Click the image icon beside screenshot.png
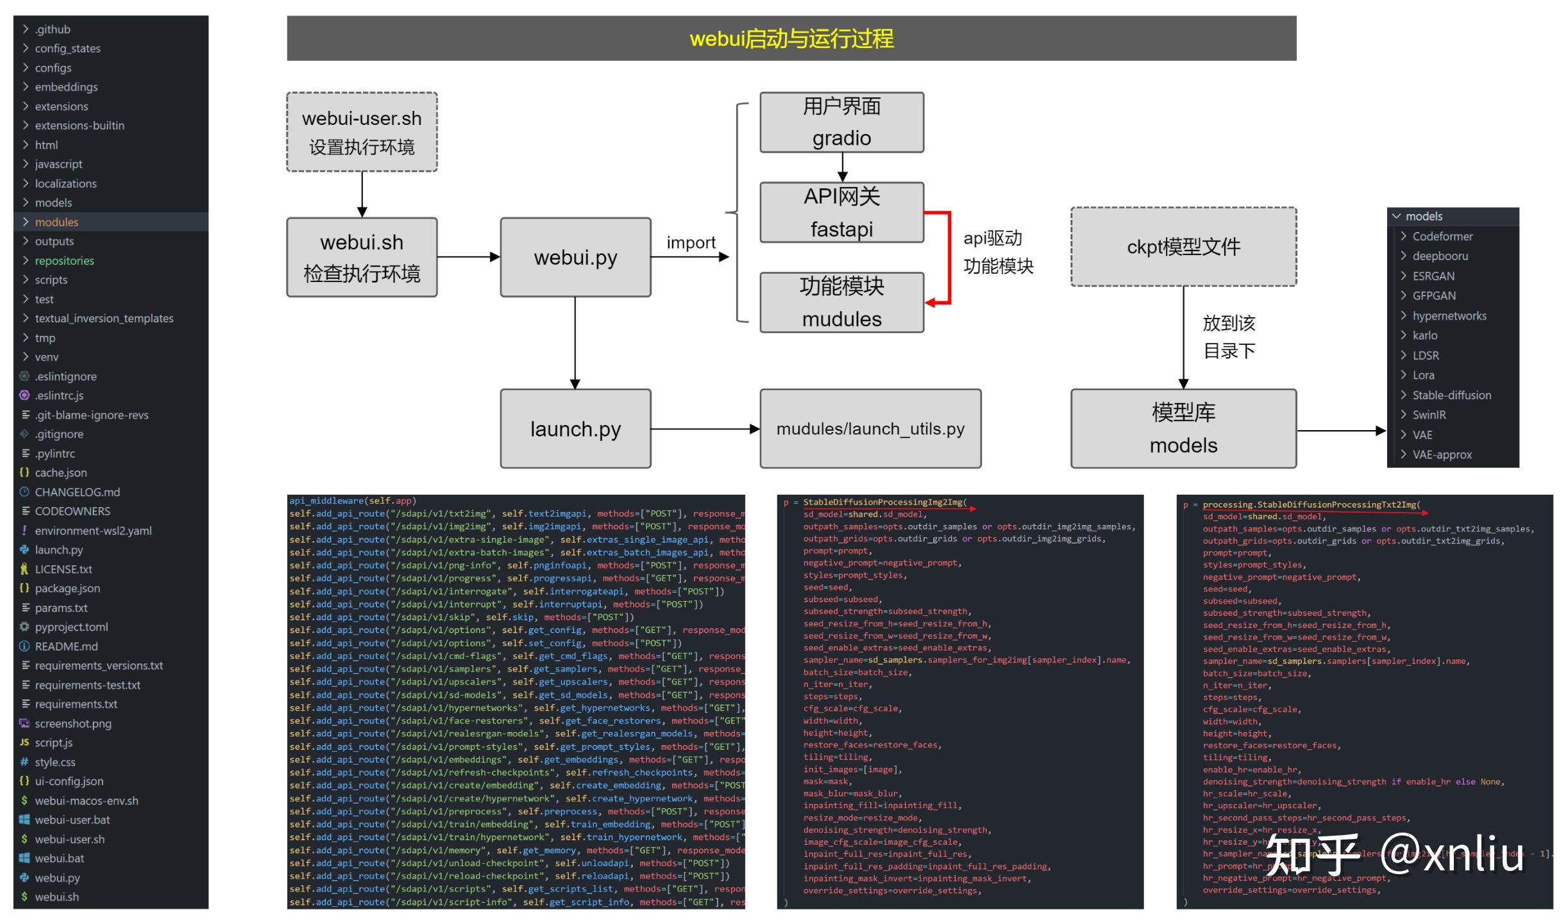 [x=24, y=723]
